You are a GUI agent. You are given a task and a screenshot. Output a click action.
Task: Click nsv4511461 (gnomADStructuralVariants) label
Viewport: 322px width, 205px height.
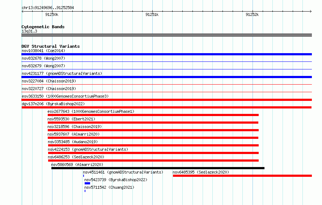(x=123, y=172)
